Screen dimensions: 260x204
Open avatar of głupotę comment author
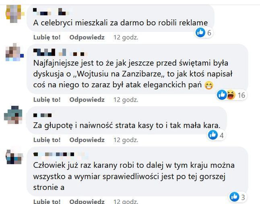point(13,116)
